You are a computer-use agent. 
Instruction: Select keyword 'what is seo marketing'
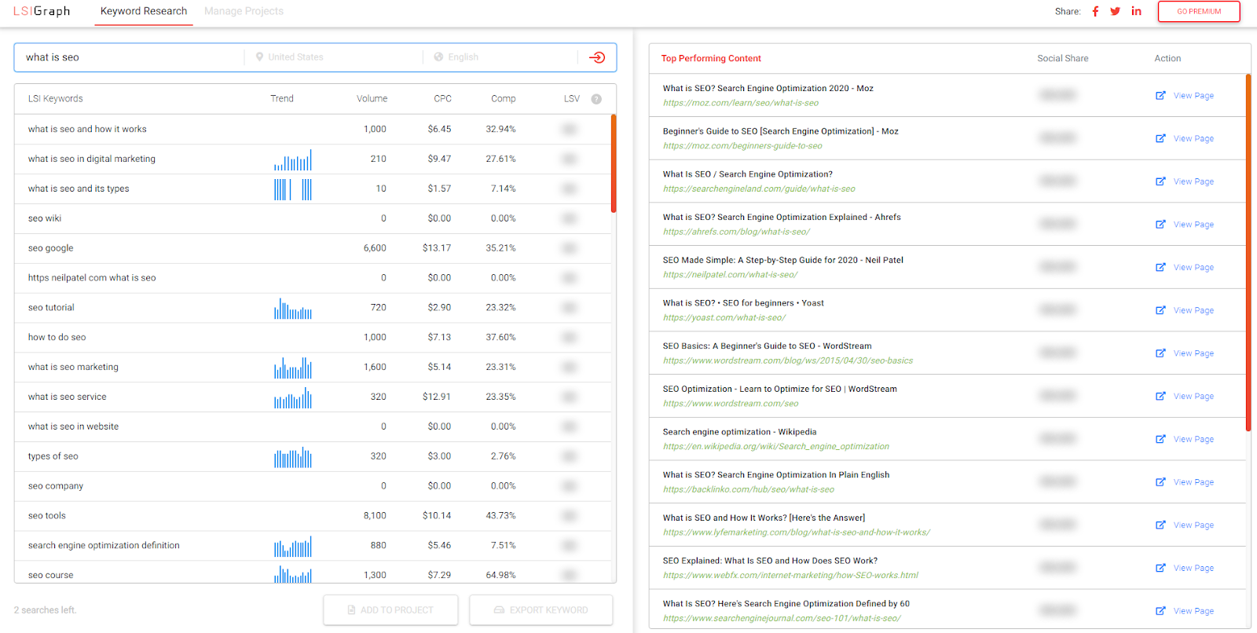click(x=73, y=368)
